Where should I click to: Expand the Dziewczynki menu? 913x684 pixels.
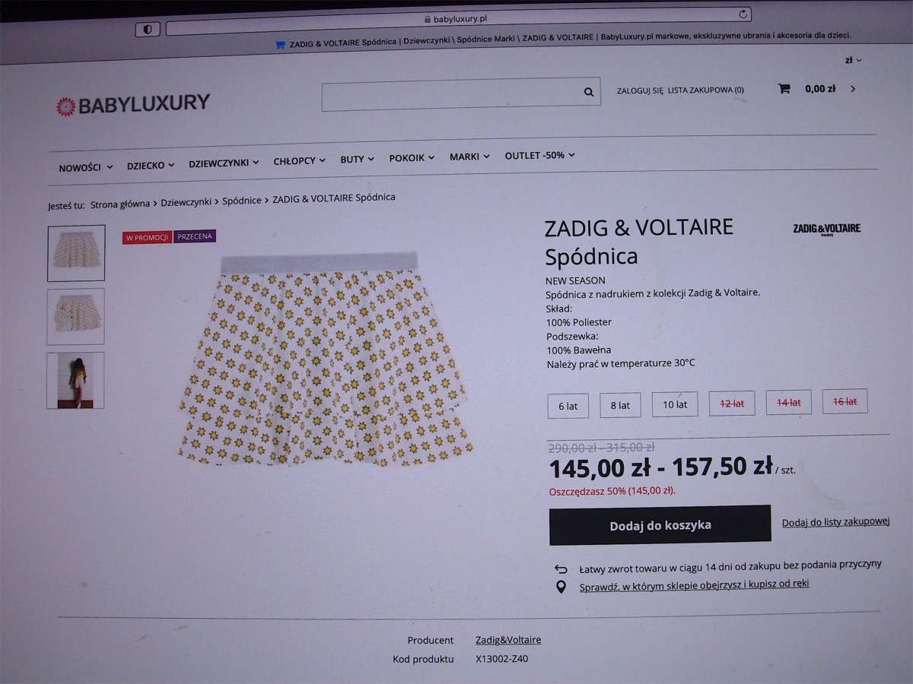[224, 163]
